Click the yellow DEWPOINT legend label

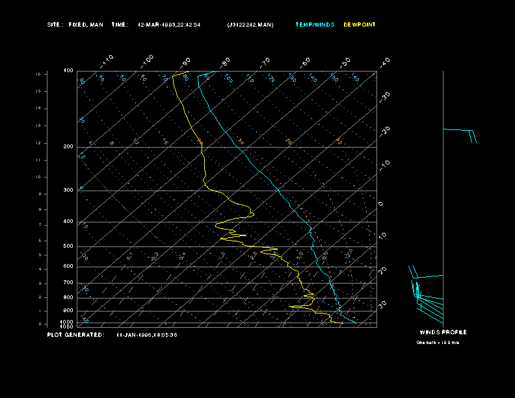click(360, 25)
